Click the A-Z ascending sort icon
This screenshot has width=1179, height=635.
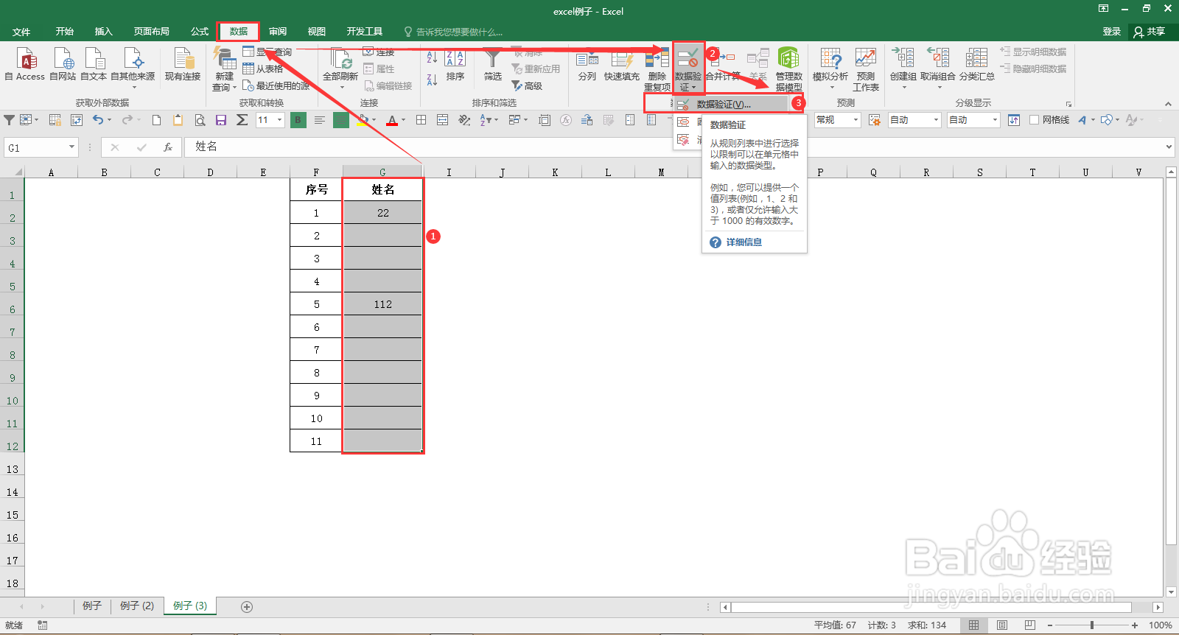tap(432, 57)
